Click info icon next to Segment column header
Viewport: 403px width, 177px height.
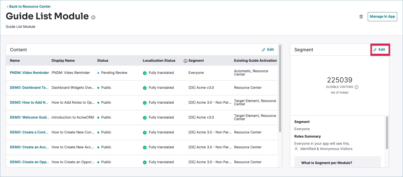pos(186,61)
